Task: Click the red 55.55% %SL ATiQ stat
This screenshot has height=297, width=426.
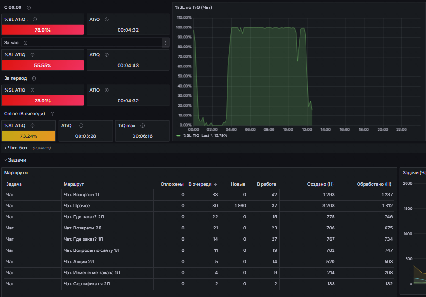Action: [x=43, y=65]
